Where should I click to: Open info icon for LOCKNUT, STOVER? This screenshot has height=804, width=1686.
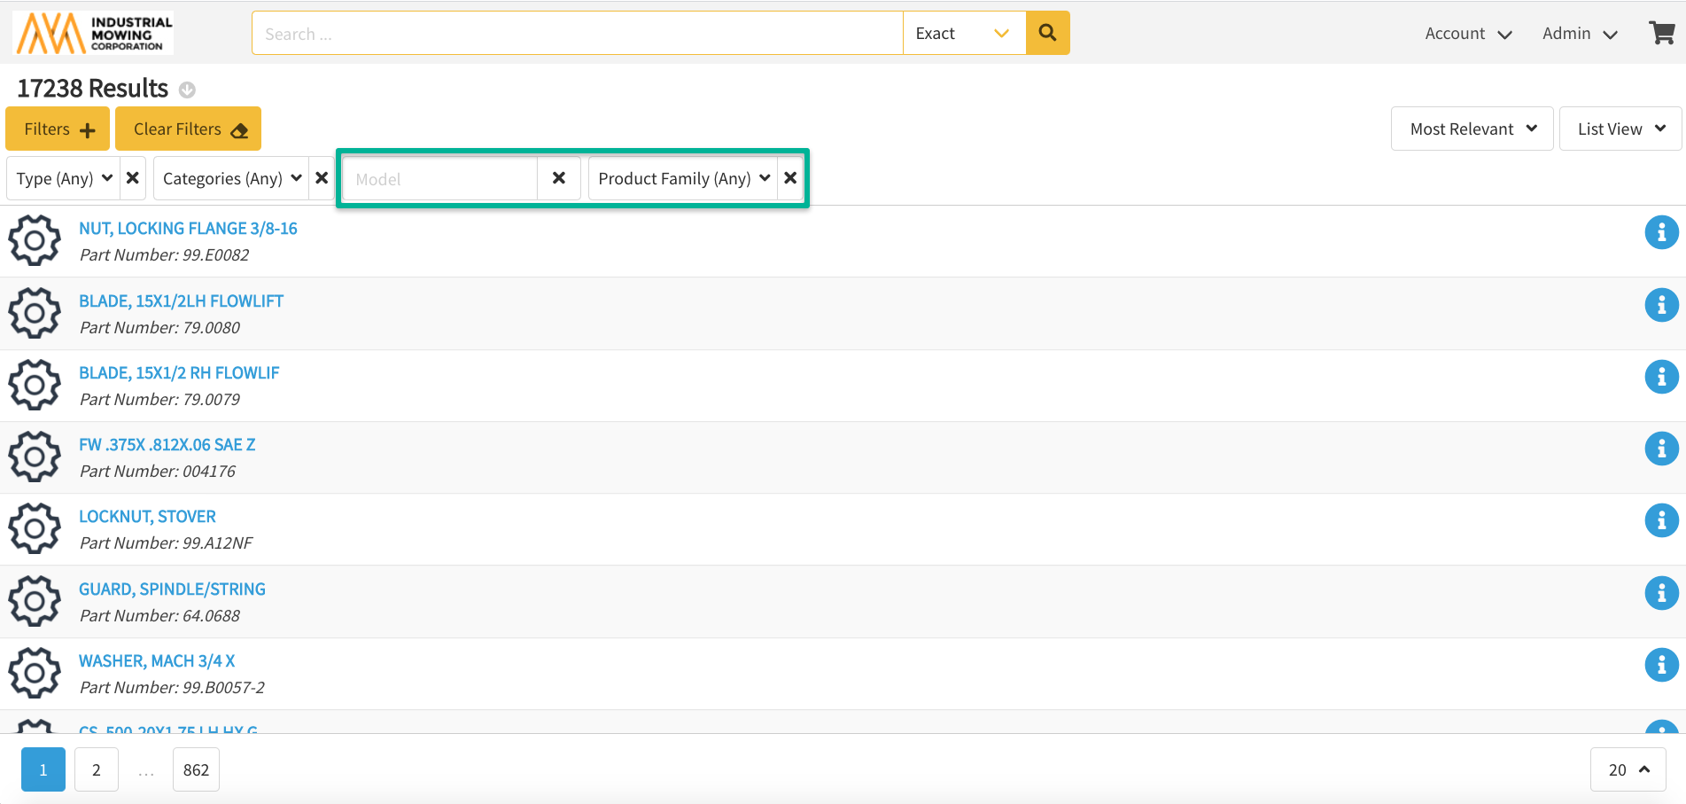pos(1661,520)
